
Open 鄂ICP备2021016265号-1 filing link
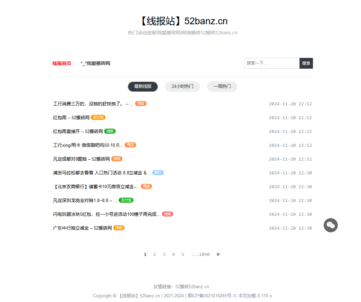point(211,296)
